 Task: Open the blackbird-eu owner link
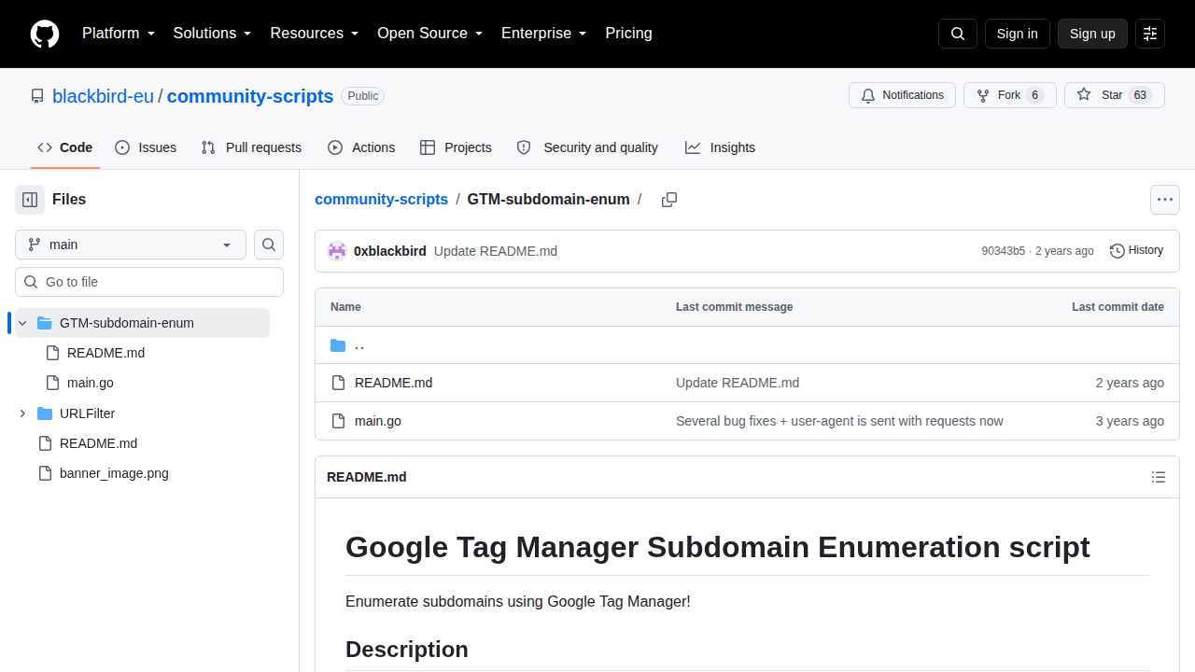click(103, 96)
